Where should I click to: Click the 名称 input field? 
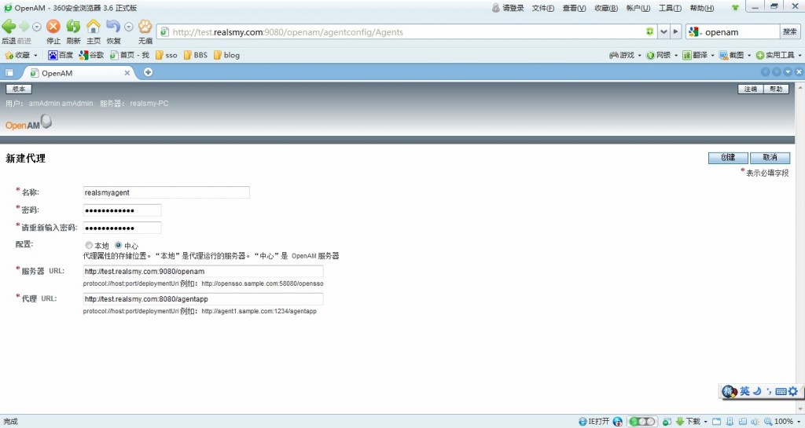(x=167, y=192)
